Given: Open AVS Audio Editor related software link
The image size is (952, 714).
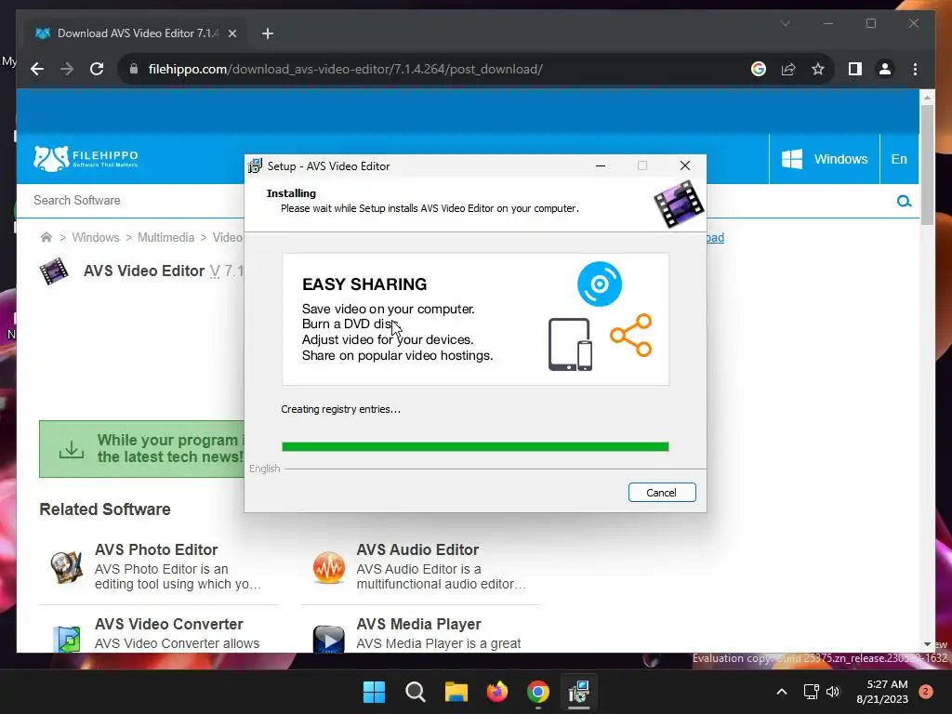Looking at the screenshot, I should [417, 549].
